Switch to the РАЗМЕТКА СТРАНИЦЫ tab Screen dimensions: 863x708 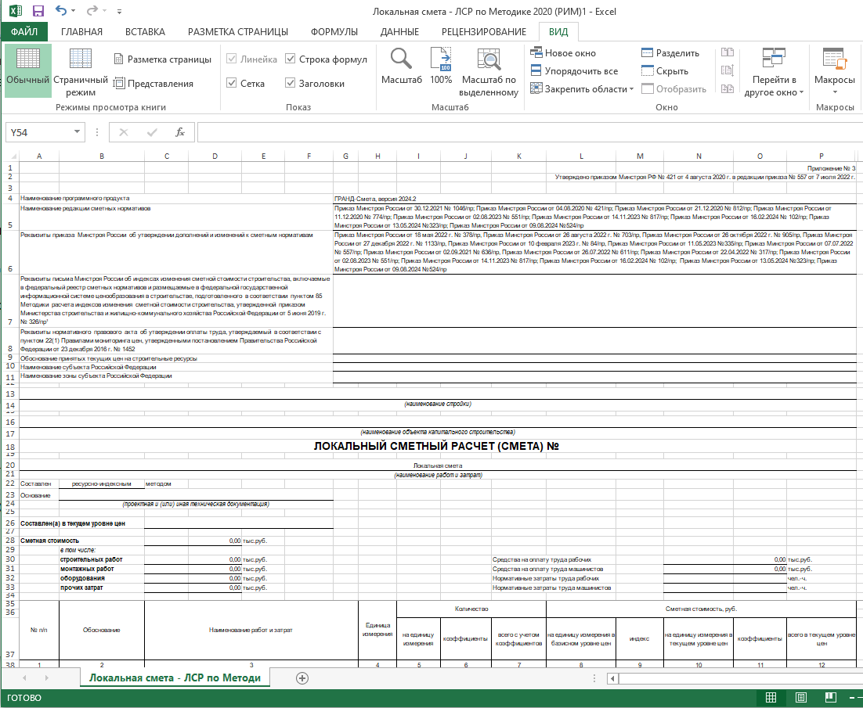pyautogui.click(x=238, y=31)
